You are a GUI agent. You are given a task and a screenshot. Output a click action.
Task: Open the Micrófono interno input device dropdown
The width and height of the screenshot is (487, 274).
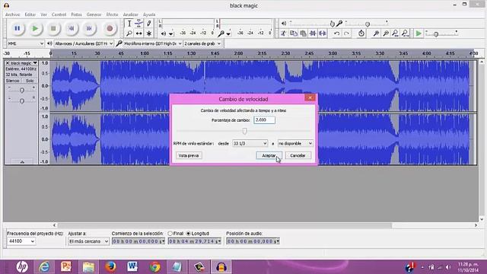click(x=152, y=44)
